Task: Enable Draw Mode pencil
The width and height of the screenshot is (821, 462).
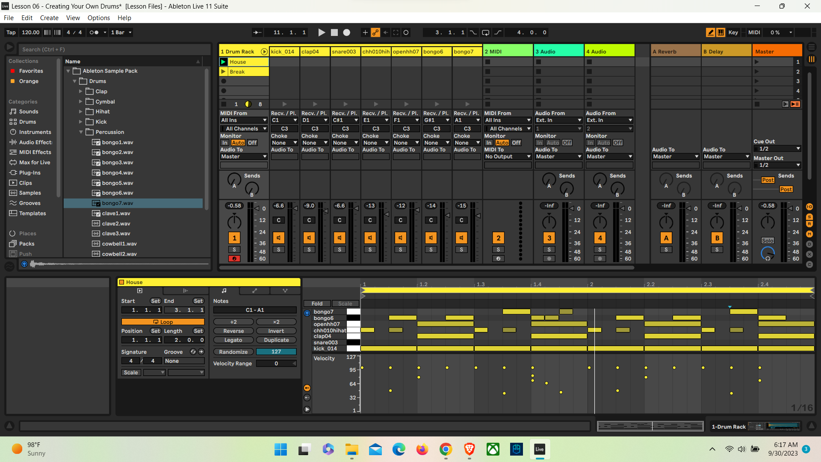Action: coord(711,33)
